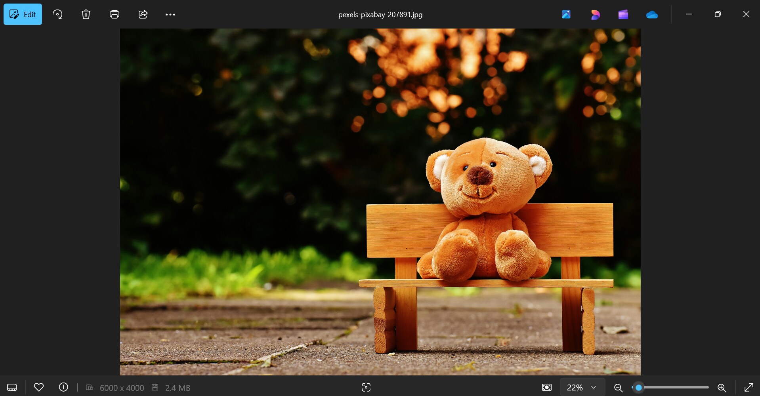Click the zoom slider handle

point(638,388)
